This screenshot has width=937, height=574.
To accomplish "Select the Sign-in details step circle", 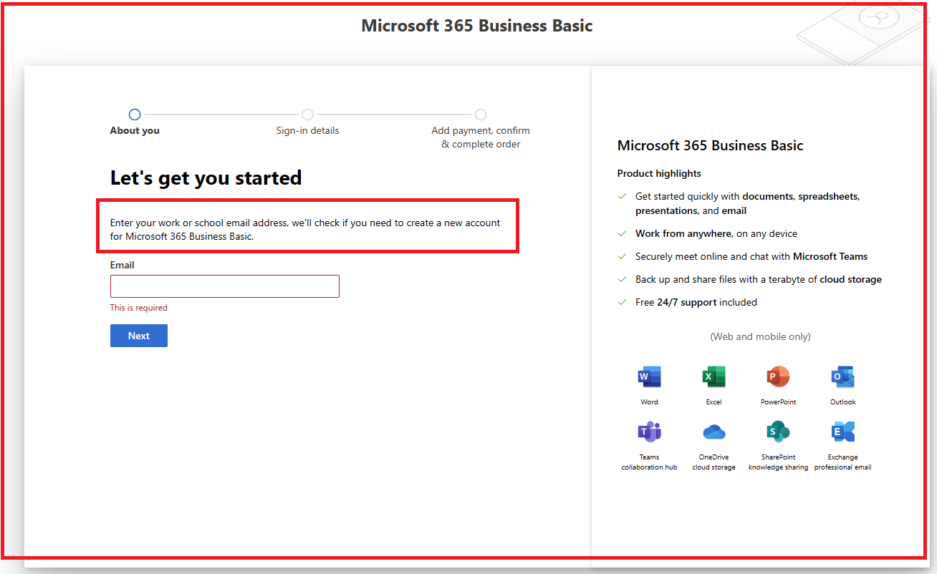I will [x=307, y=114].
